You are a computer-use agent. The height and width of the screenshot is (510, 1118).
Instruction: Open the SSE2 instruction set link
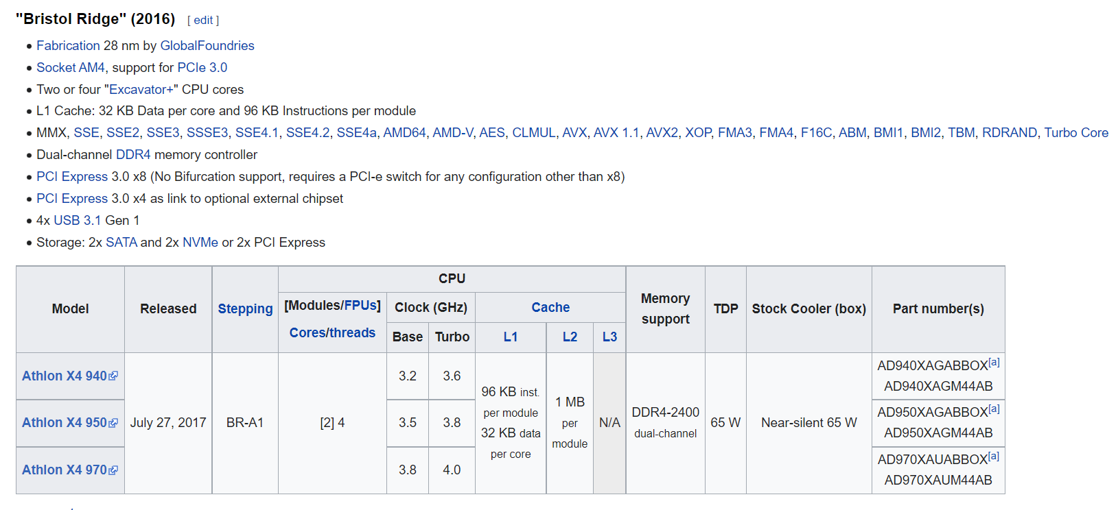click(x=123, y=132)
